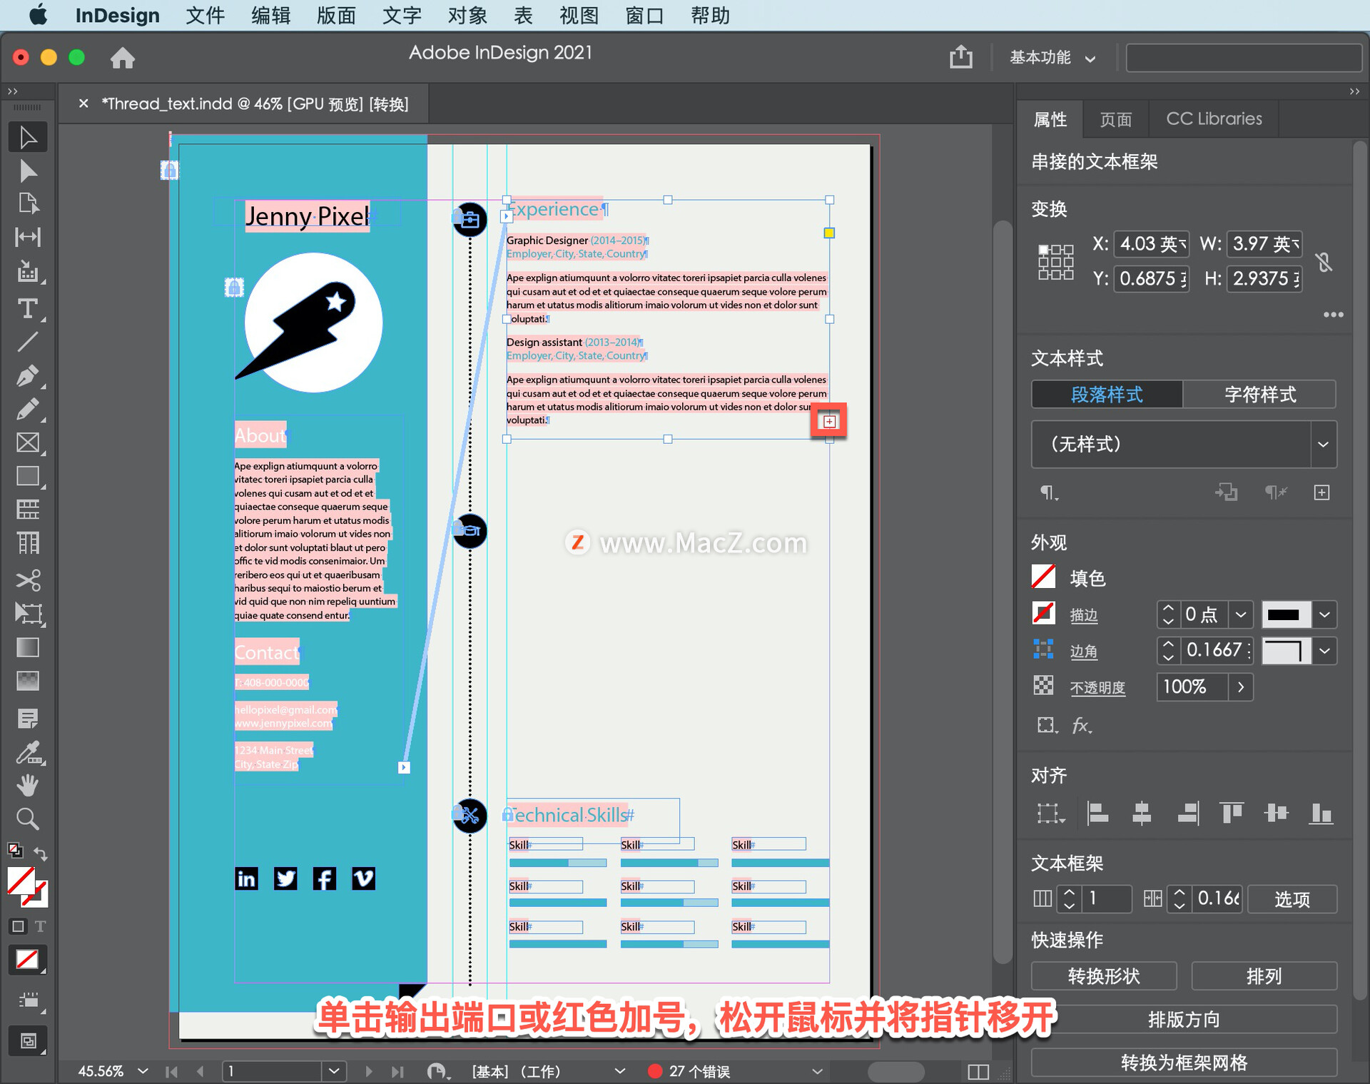Select the Free Transform tool
The width and height of the screenshot is (1370, 1084).
click(28, 614)
